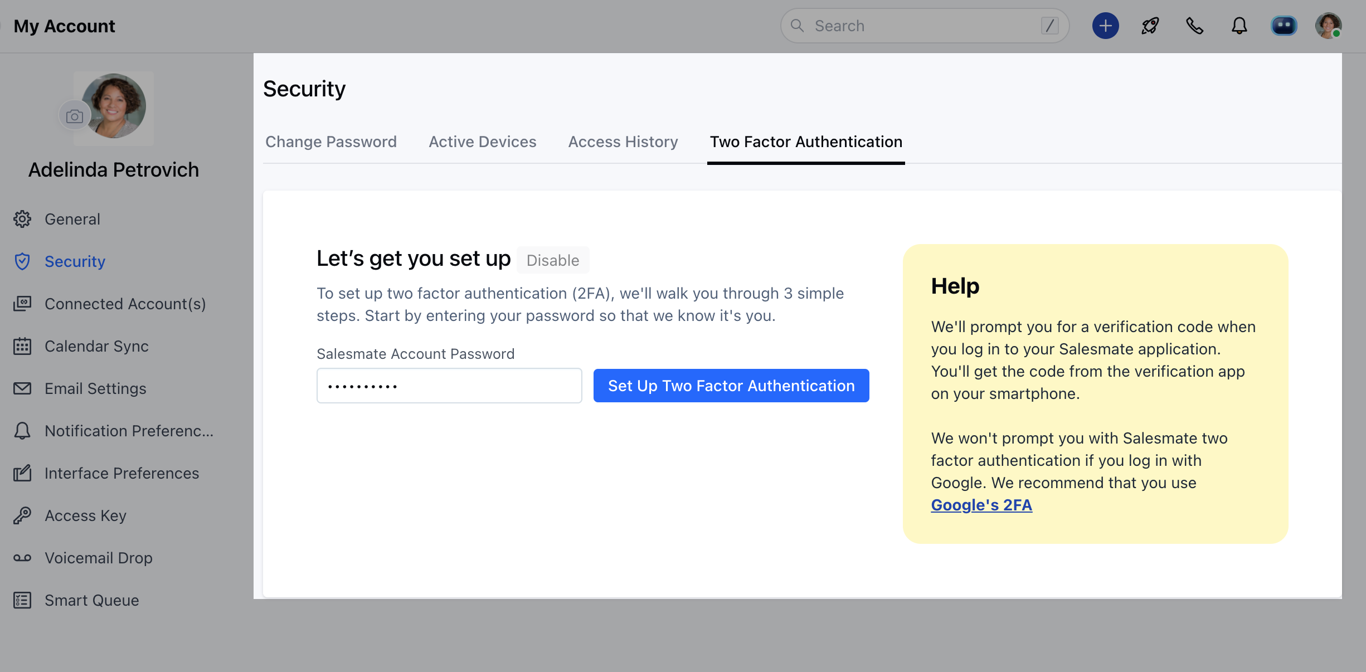Click the chatbot assistant icon in the header

point(1284,26)
